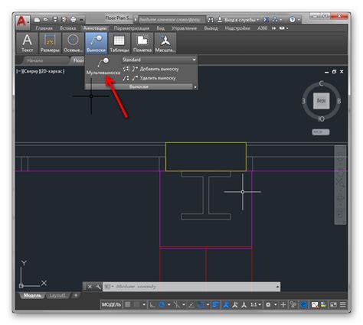
Task: Open the 'МСК' coordinate system dropdown
Action: click(321, 132)
